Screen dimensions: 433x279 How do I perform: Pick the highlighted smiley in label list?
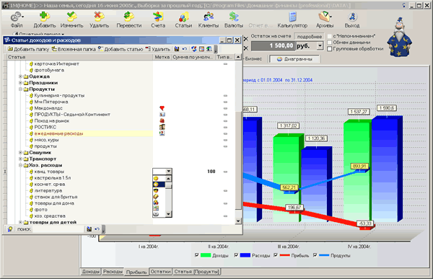pyautogui.click(x=156, y=184)
